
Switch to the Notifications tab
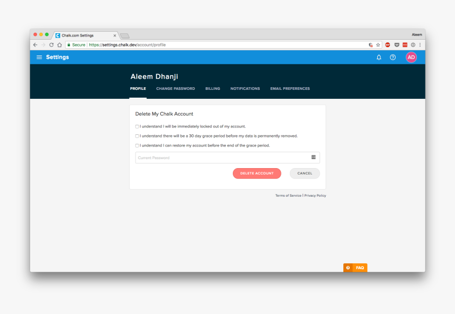click(245, 89)
